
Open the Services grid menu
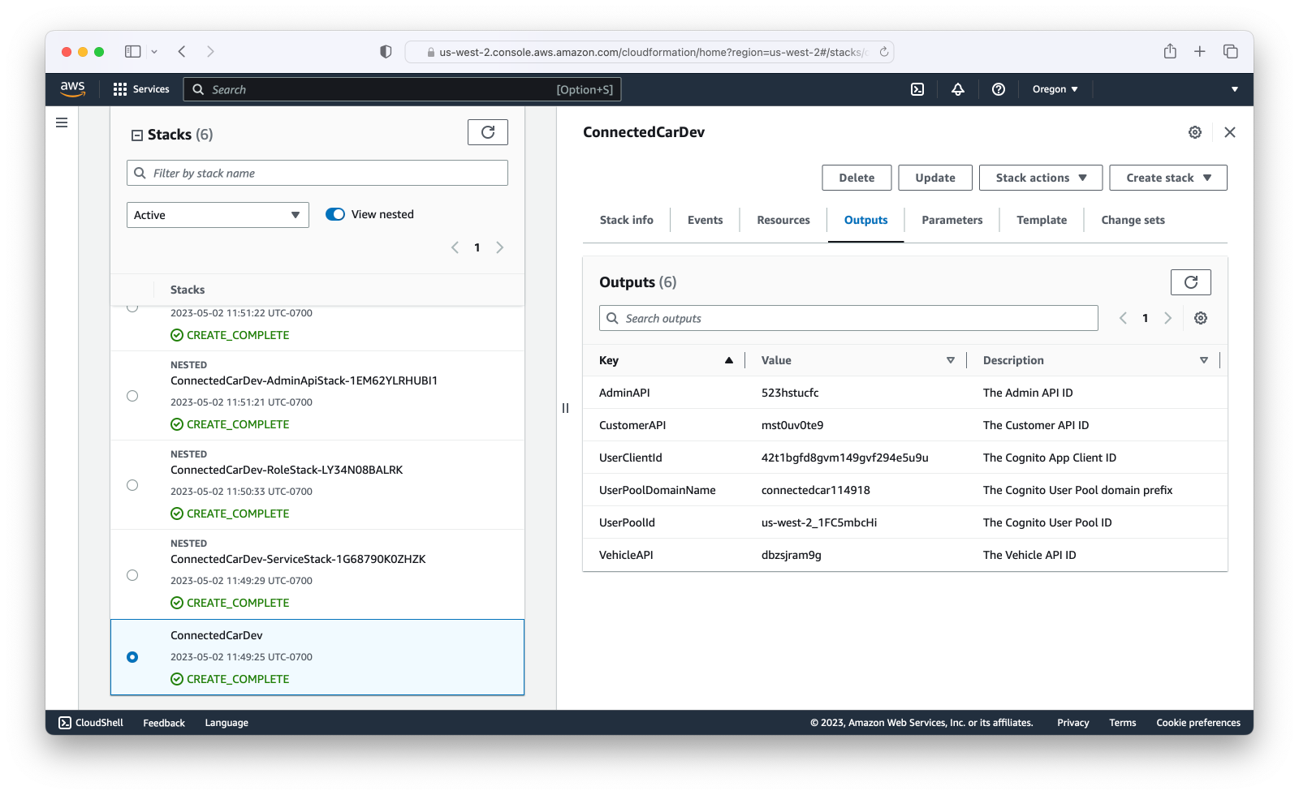click(x=141, y=89)
